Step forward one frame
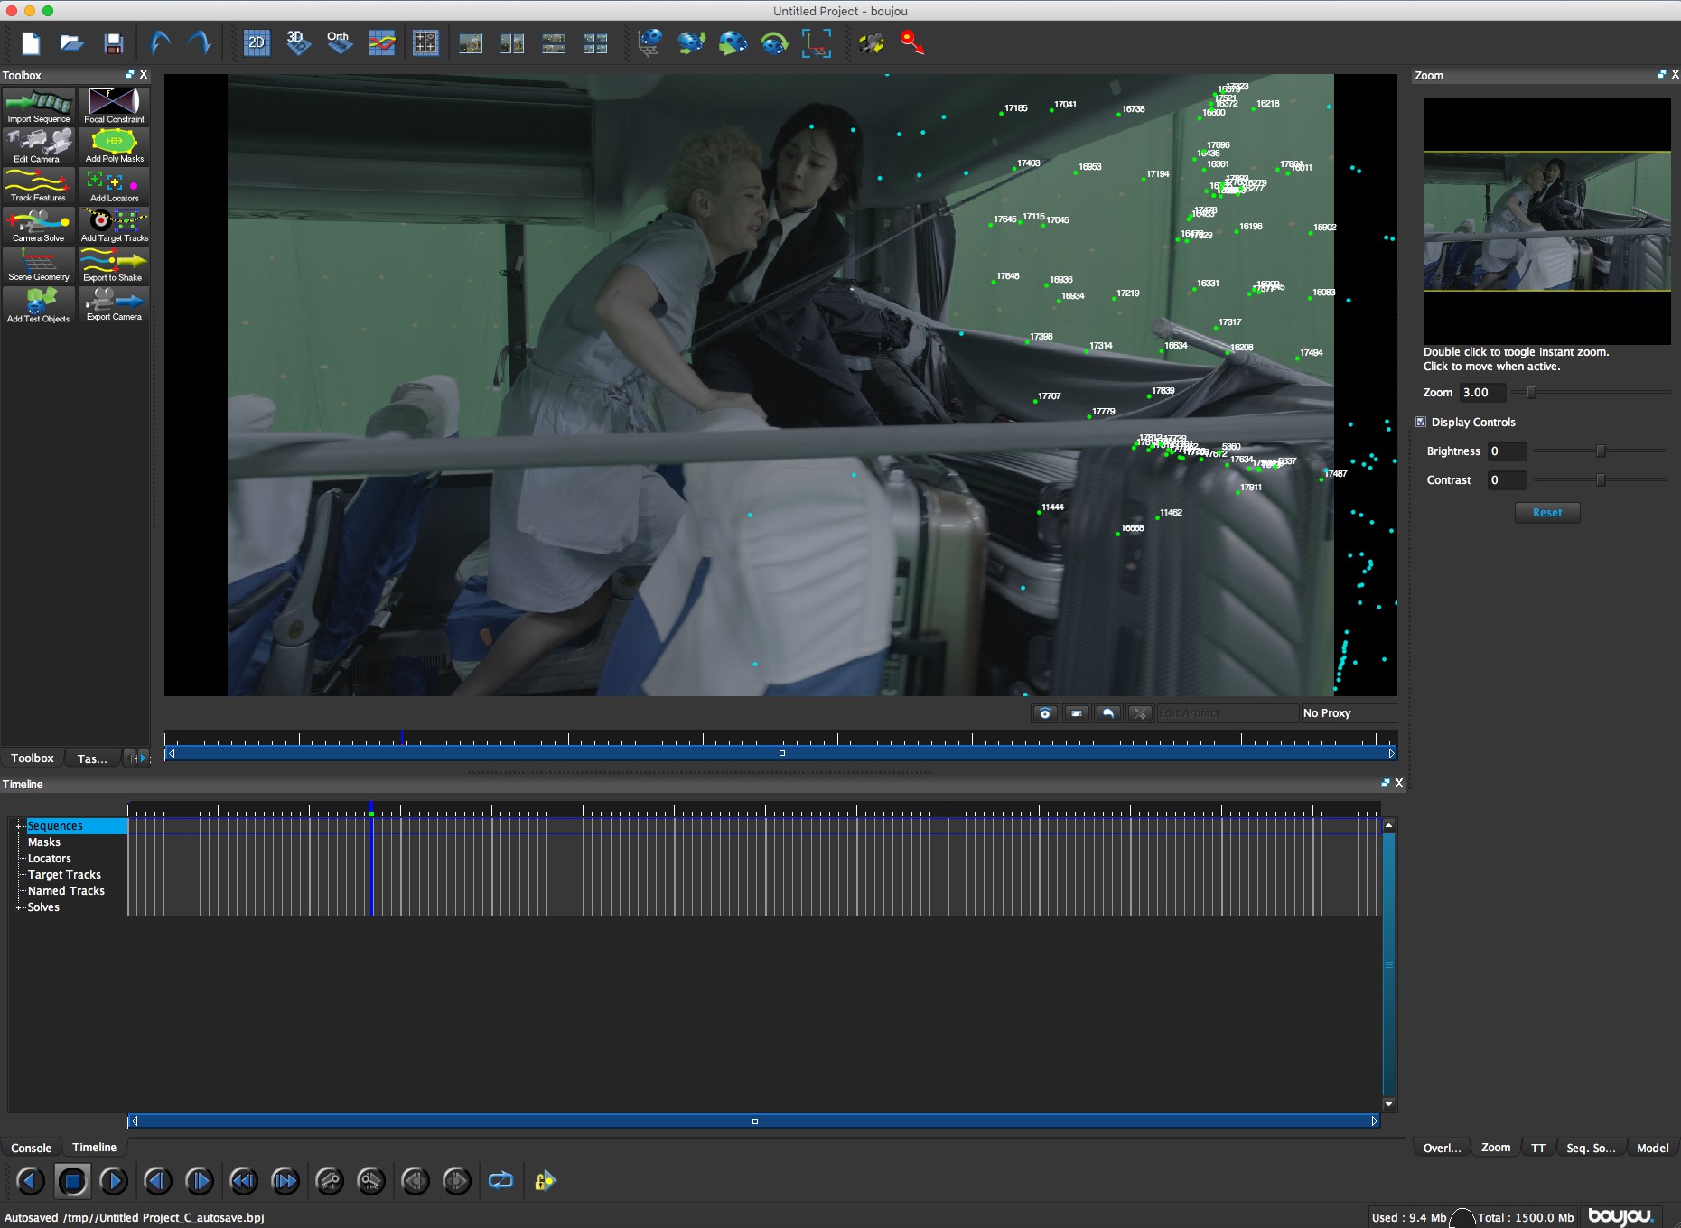 click(199, 1180)
